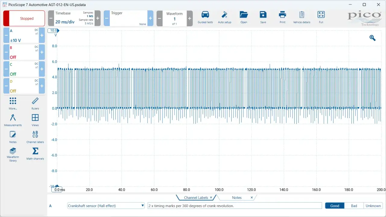Click the timing marks description field
386x217 pixels.
coord(235,206)
